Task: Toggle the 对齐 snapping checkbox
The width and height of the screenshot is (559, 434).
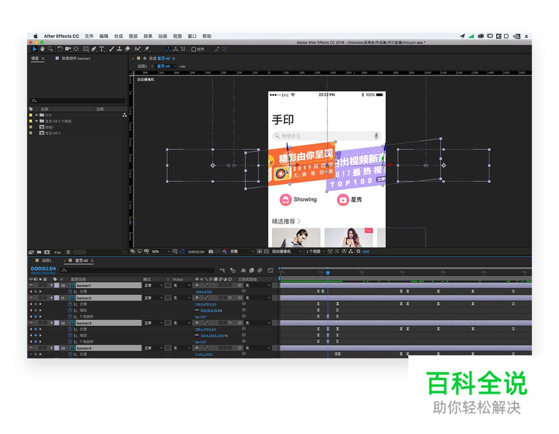Action: click(193, 49)
